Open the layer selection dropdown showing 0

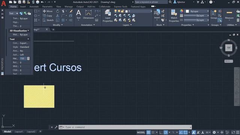point(139,11)
